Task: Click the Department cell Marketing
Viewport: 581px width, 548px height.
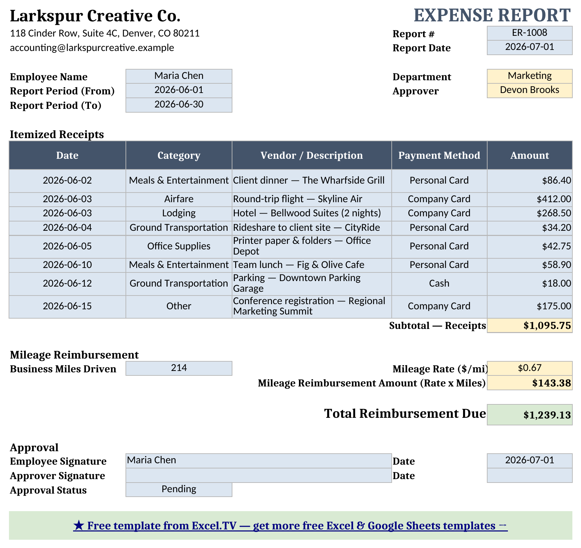Action: (530, 76)
